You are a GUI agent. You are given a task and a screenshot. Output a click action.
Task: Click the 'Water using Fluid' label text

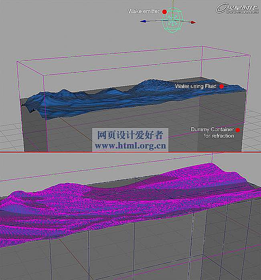pyautogui.click(x=196, y=86)
